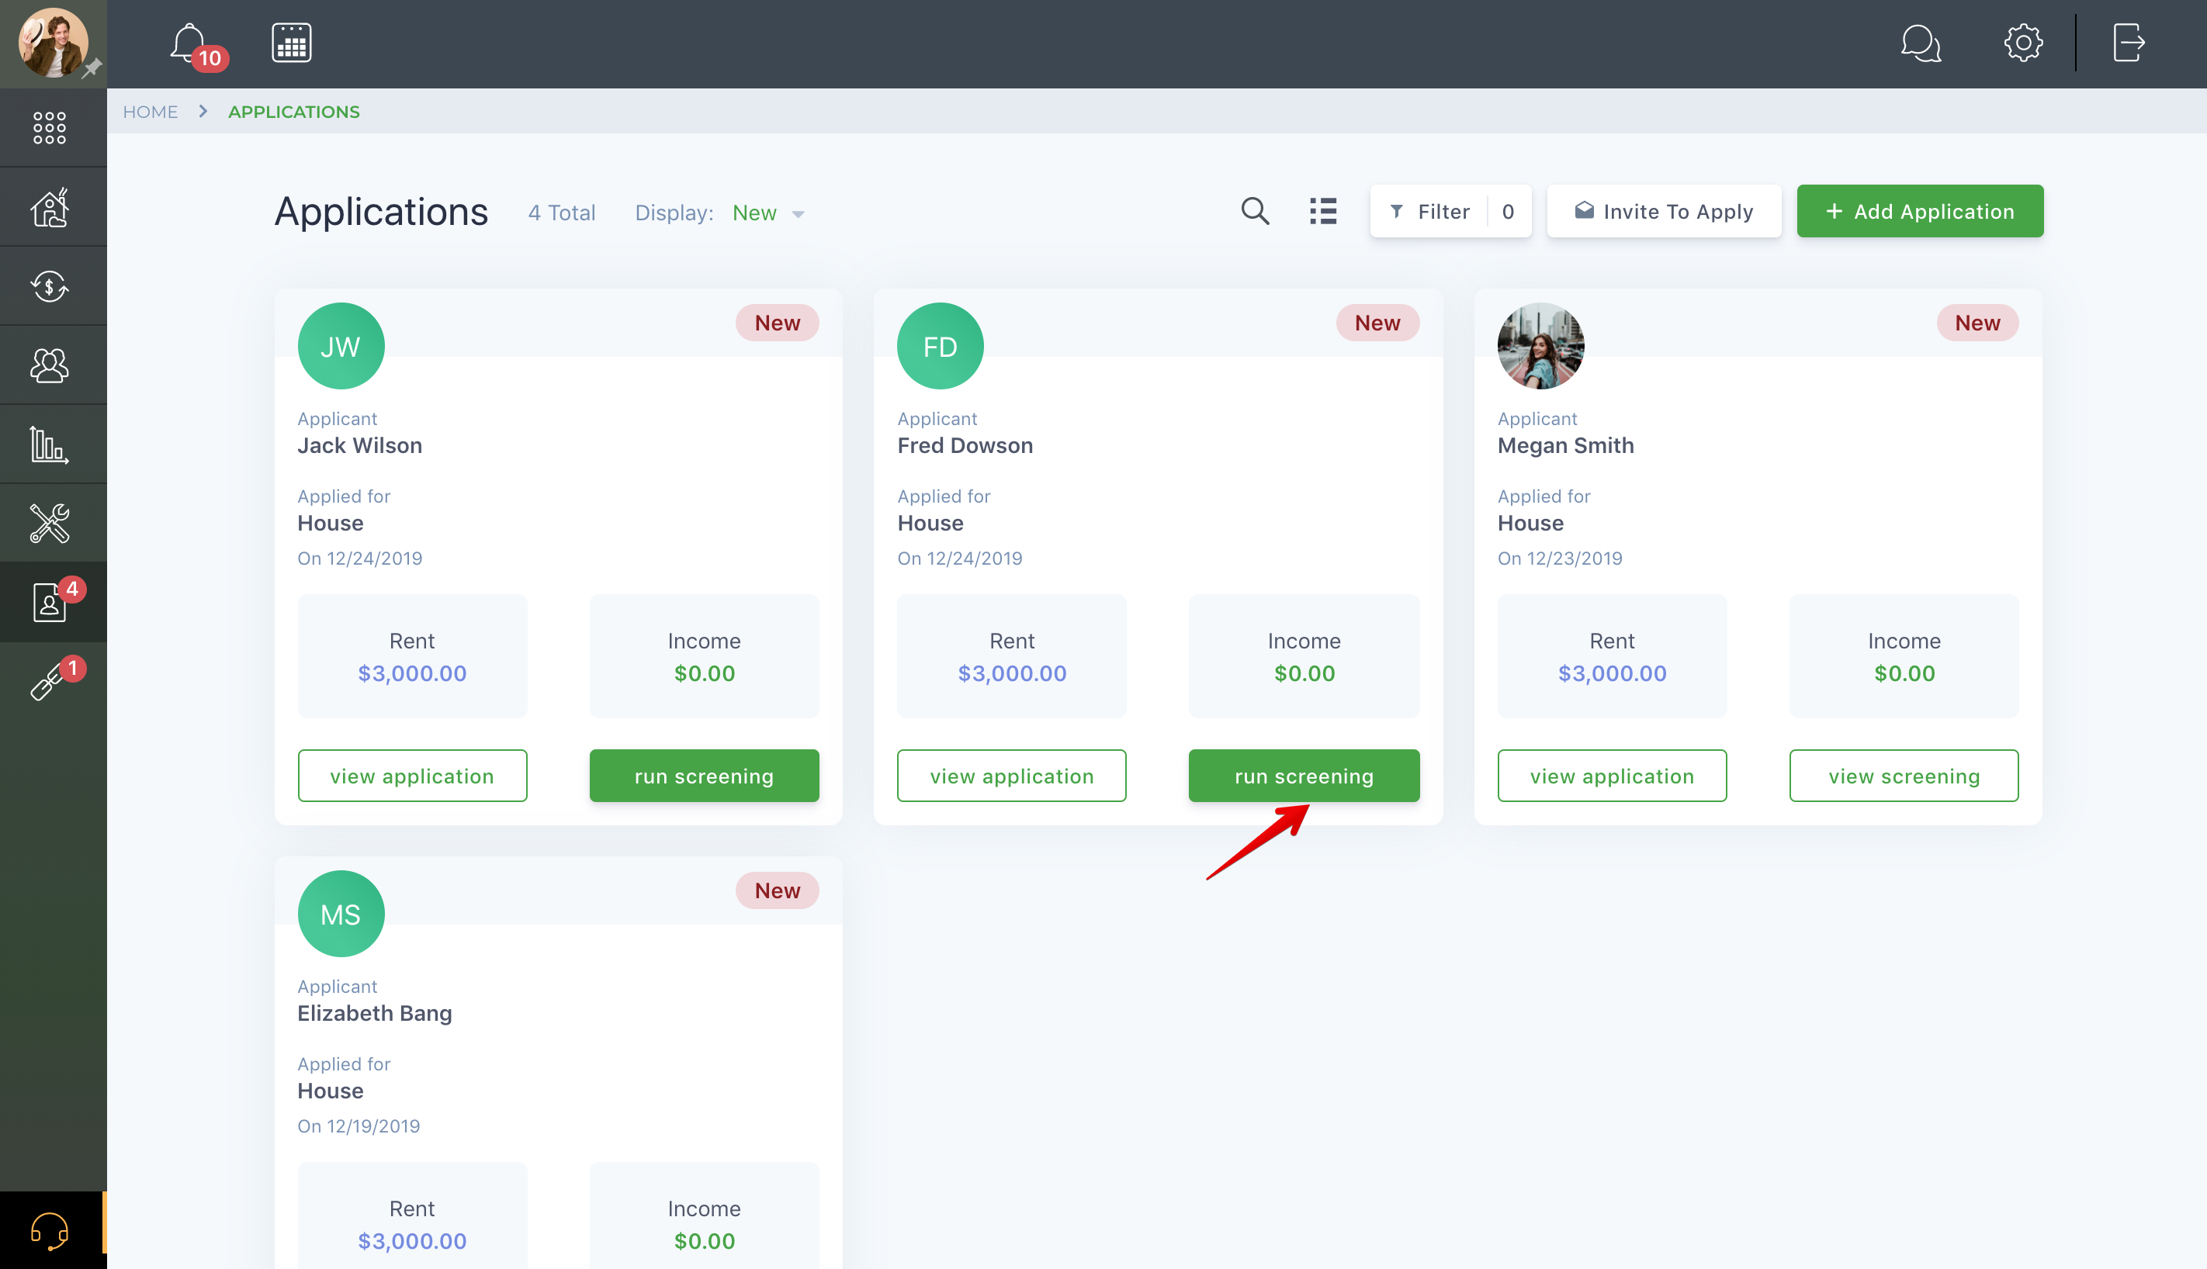
Task: Open the properties house icon in sidebar
Action: tap(50, 207)
